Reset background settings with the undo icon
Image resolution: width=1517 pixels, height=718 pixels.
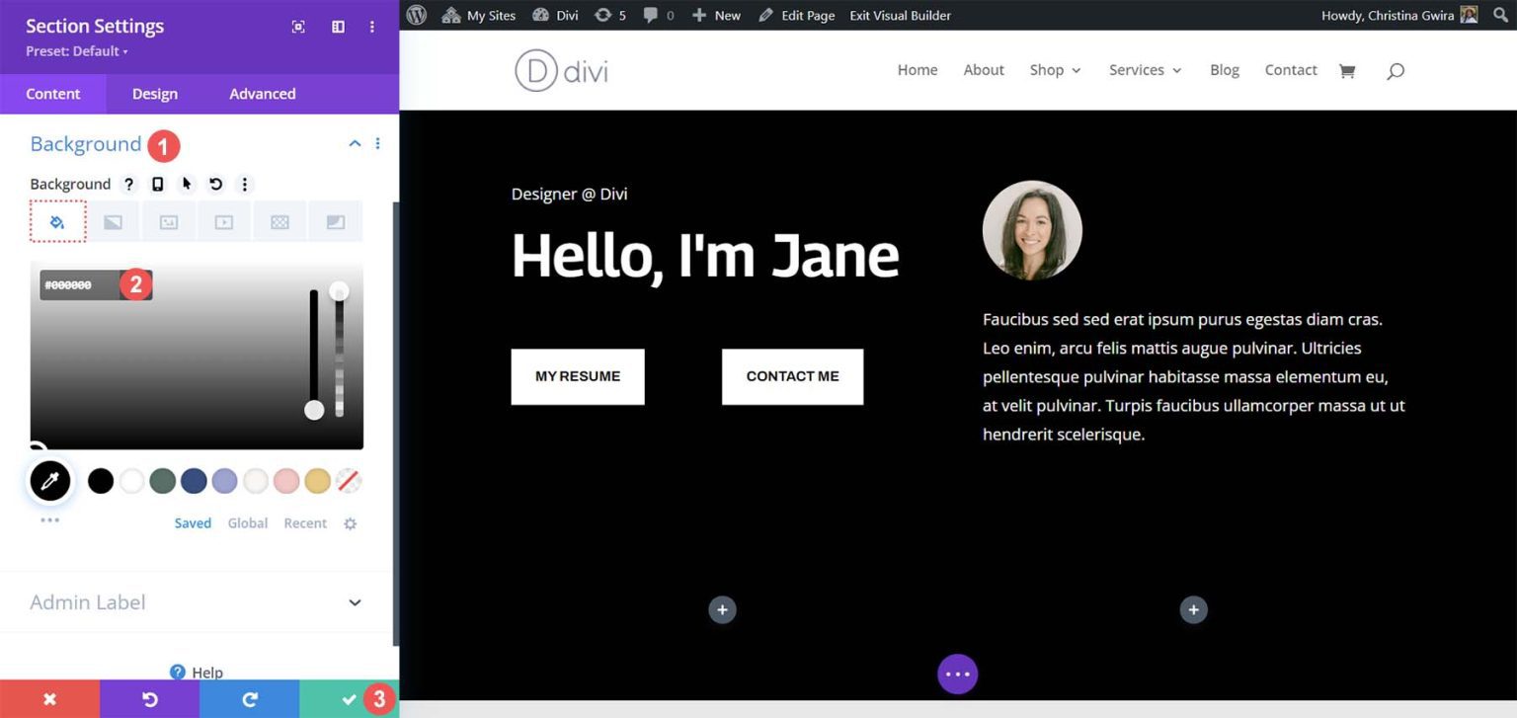pos(216,184)
